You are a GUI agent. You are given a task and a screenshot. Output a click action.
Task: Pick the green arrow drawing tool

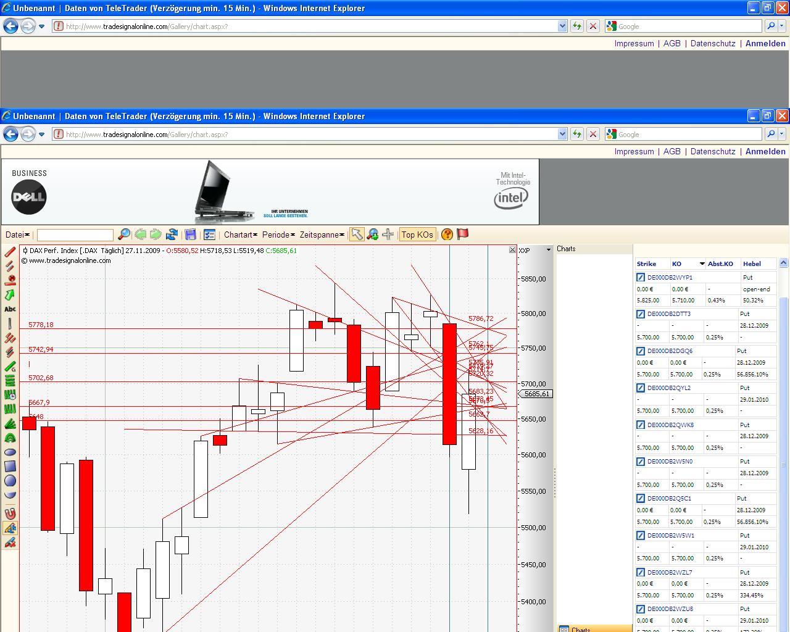(10, 295)
